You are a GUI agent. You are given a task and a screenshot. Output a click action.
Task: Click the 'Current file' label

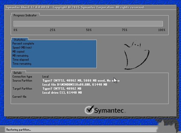(x=19, y=97)
